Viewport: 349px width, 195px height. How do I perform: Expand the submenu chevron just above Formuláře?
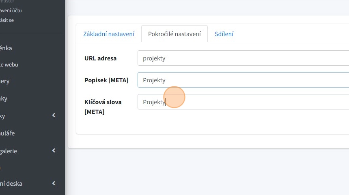pyautogui.click(x=54, y=116)
